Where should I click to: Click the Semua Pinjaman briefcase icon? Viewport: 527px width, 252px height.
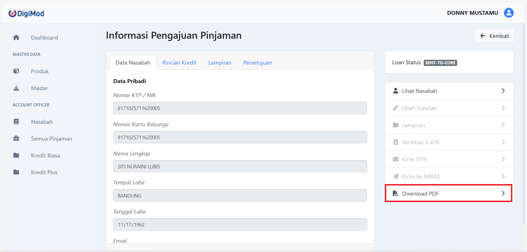(x=16, y=139)
